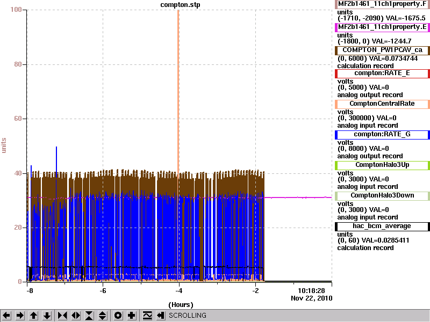Select the compton:RATE_E legend entry
Viewport: 430px width, 322px height.
click(382, 74)
